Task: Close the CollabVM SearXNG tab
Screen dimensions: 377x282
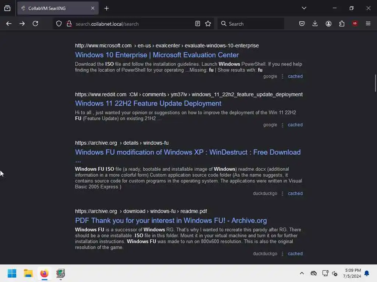Action: tap(93, 8)
